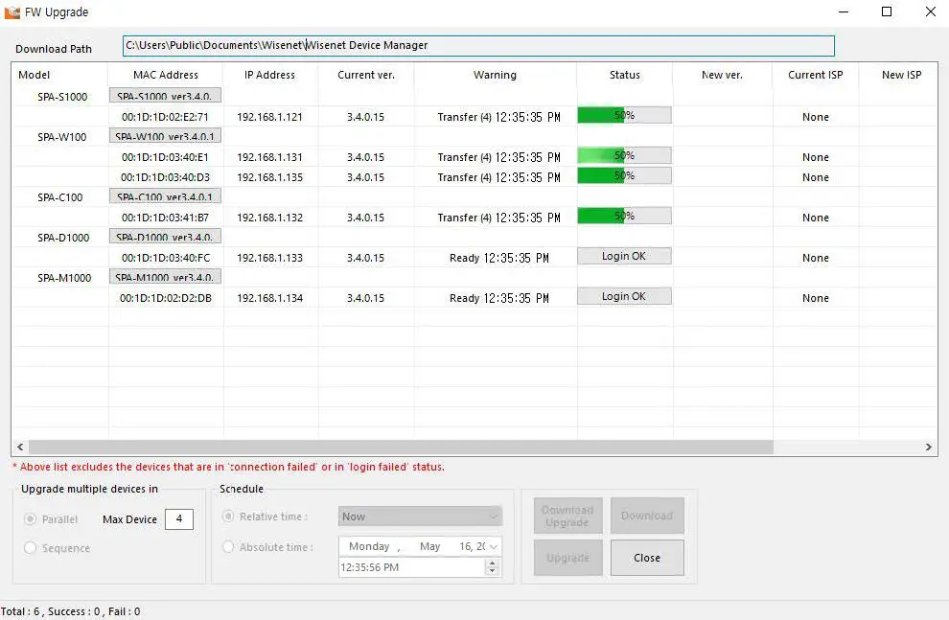Click the IP Address column header
This screenshot has height=620, width=949.
pos(270,75)
